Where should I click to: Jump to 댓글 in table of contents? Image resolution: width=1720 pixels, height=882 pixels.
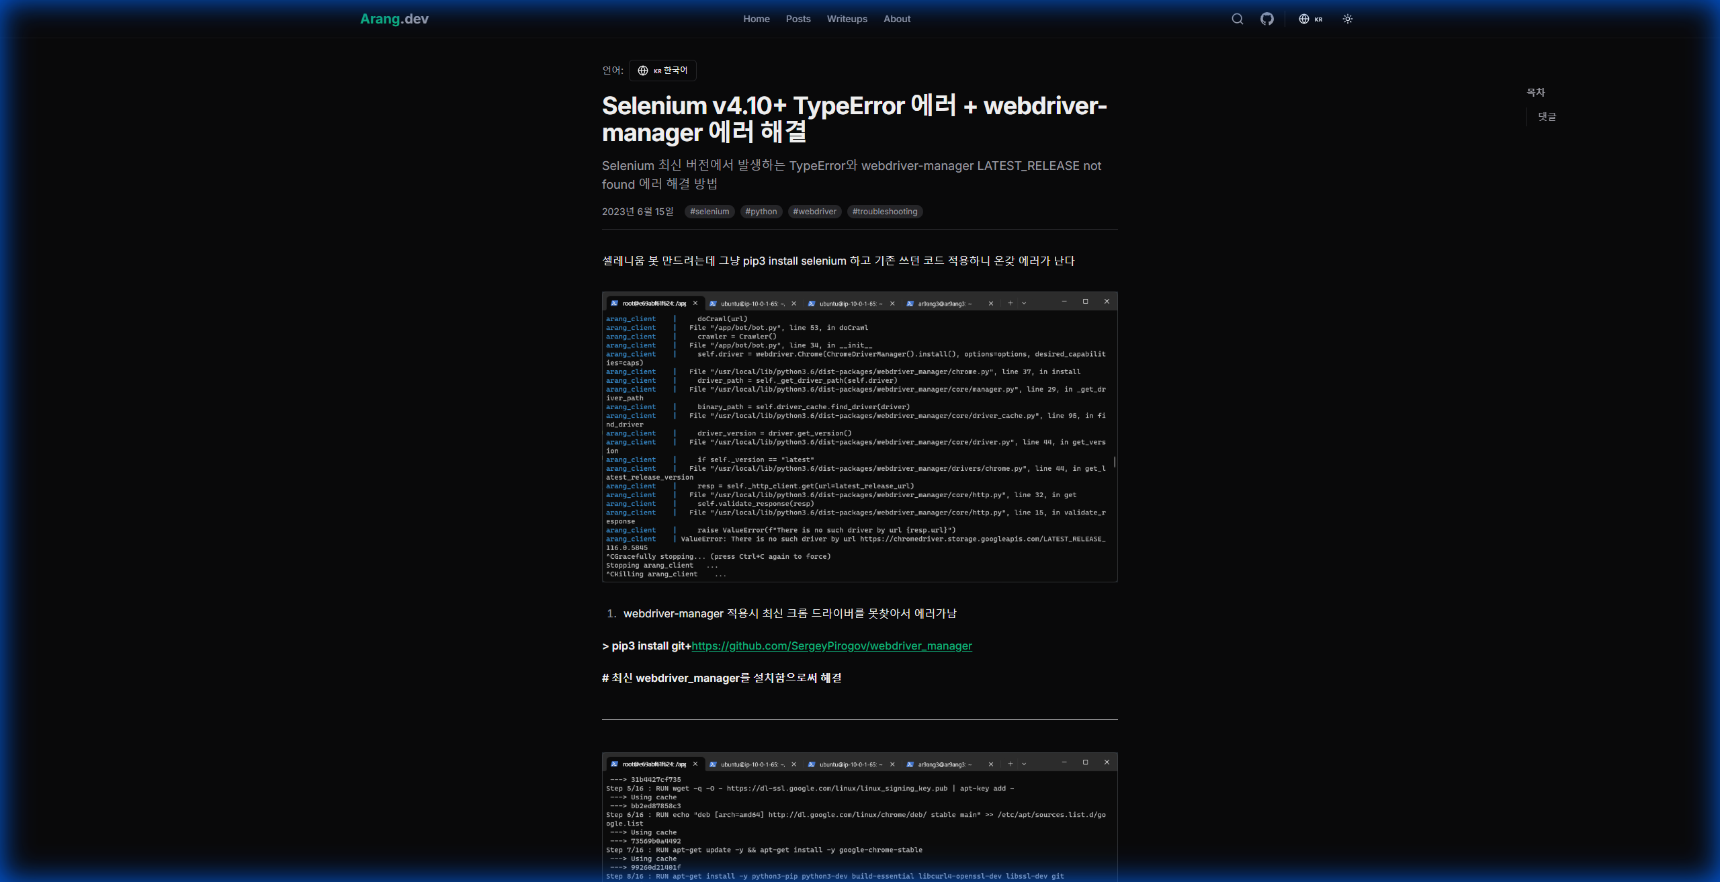(x=1547, y=116)
